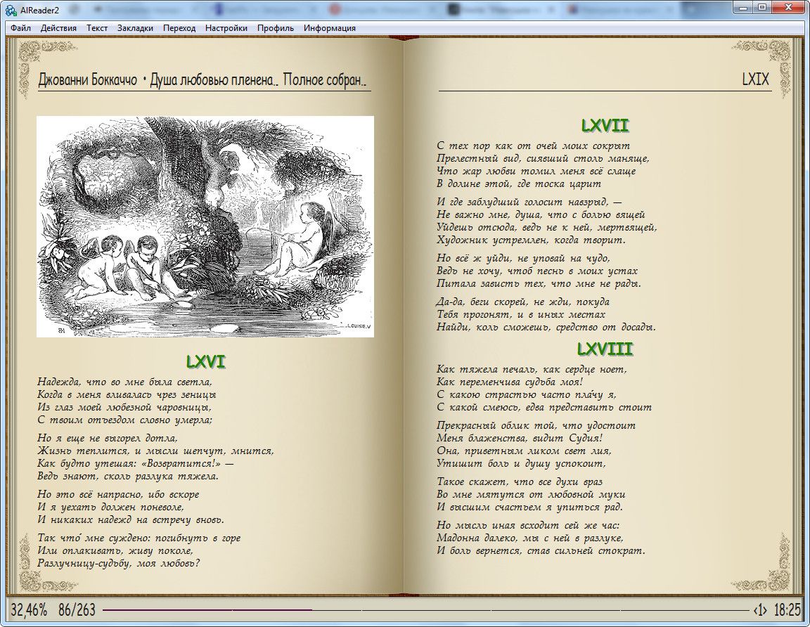810x627 pixels.
Task: Click the reading progress bar at bottom
Action: coord(425,610)
